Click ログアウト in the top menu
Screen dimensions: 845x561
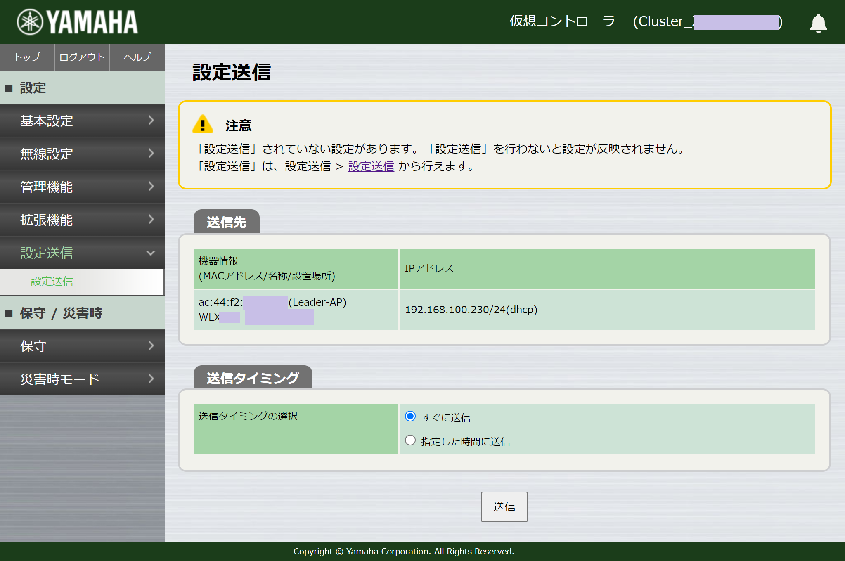point(82,58)
